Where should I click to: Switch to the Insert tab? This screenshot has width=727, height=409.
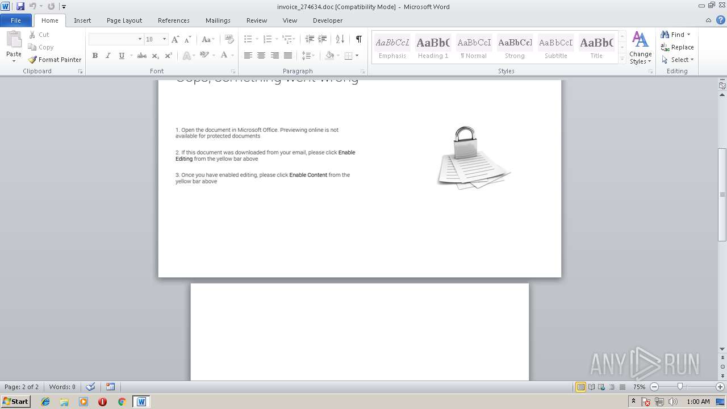click(82, 20)
